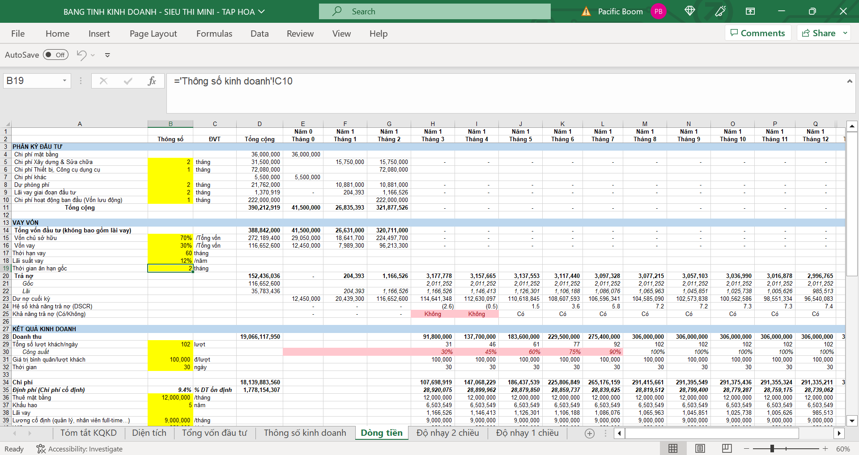Open the Formulas ribbon tab
The height and width of the screenshot is (455, 859).
(214, 34)
